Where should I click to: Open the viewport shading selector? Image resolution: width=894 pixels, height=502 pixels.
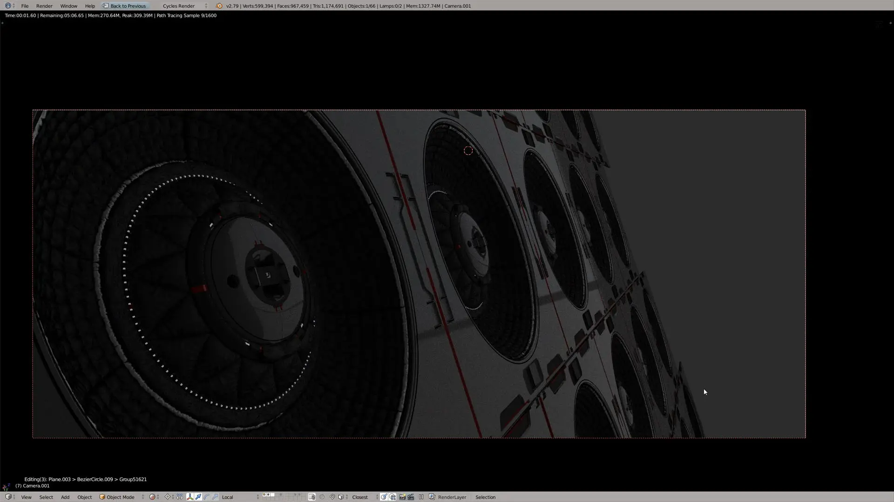(x=154, y=497)
